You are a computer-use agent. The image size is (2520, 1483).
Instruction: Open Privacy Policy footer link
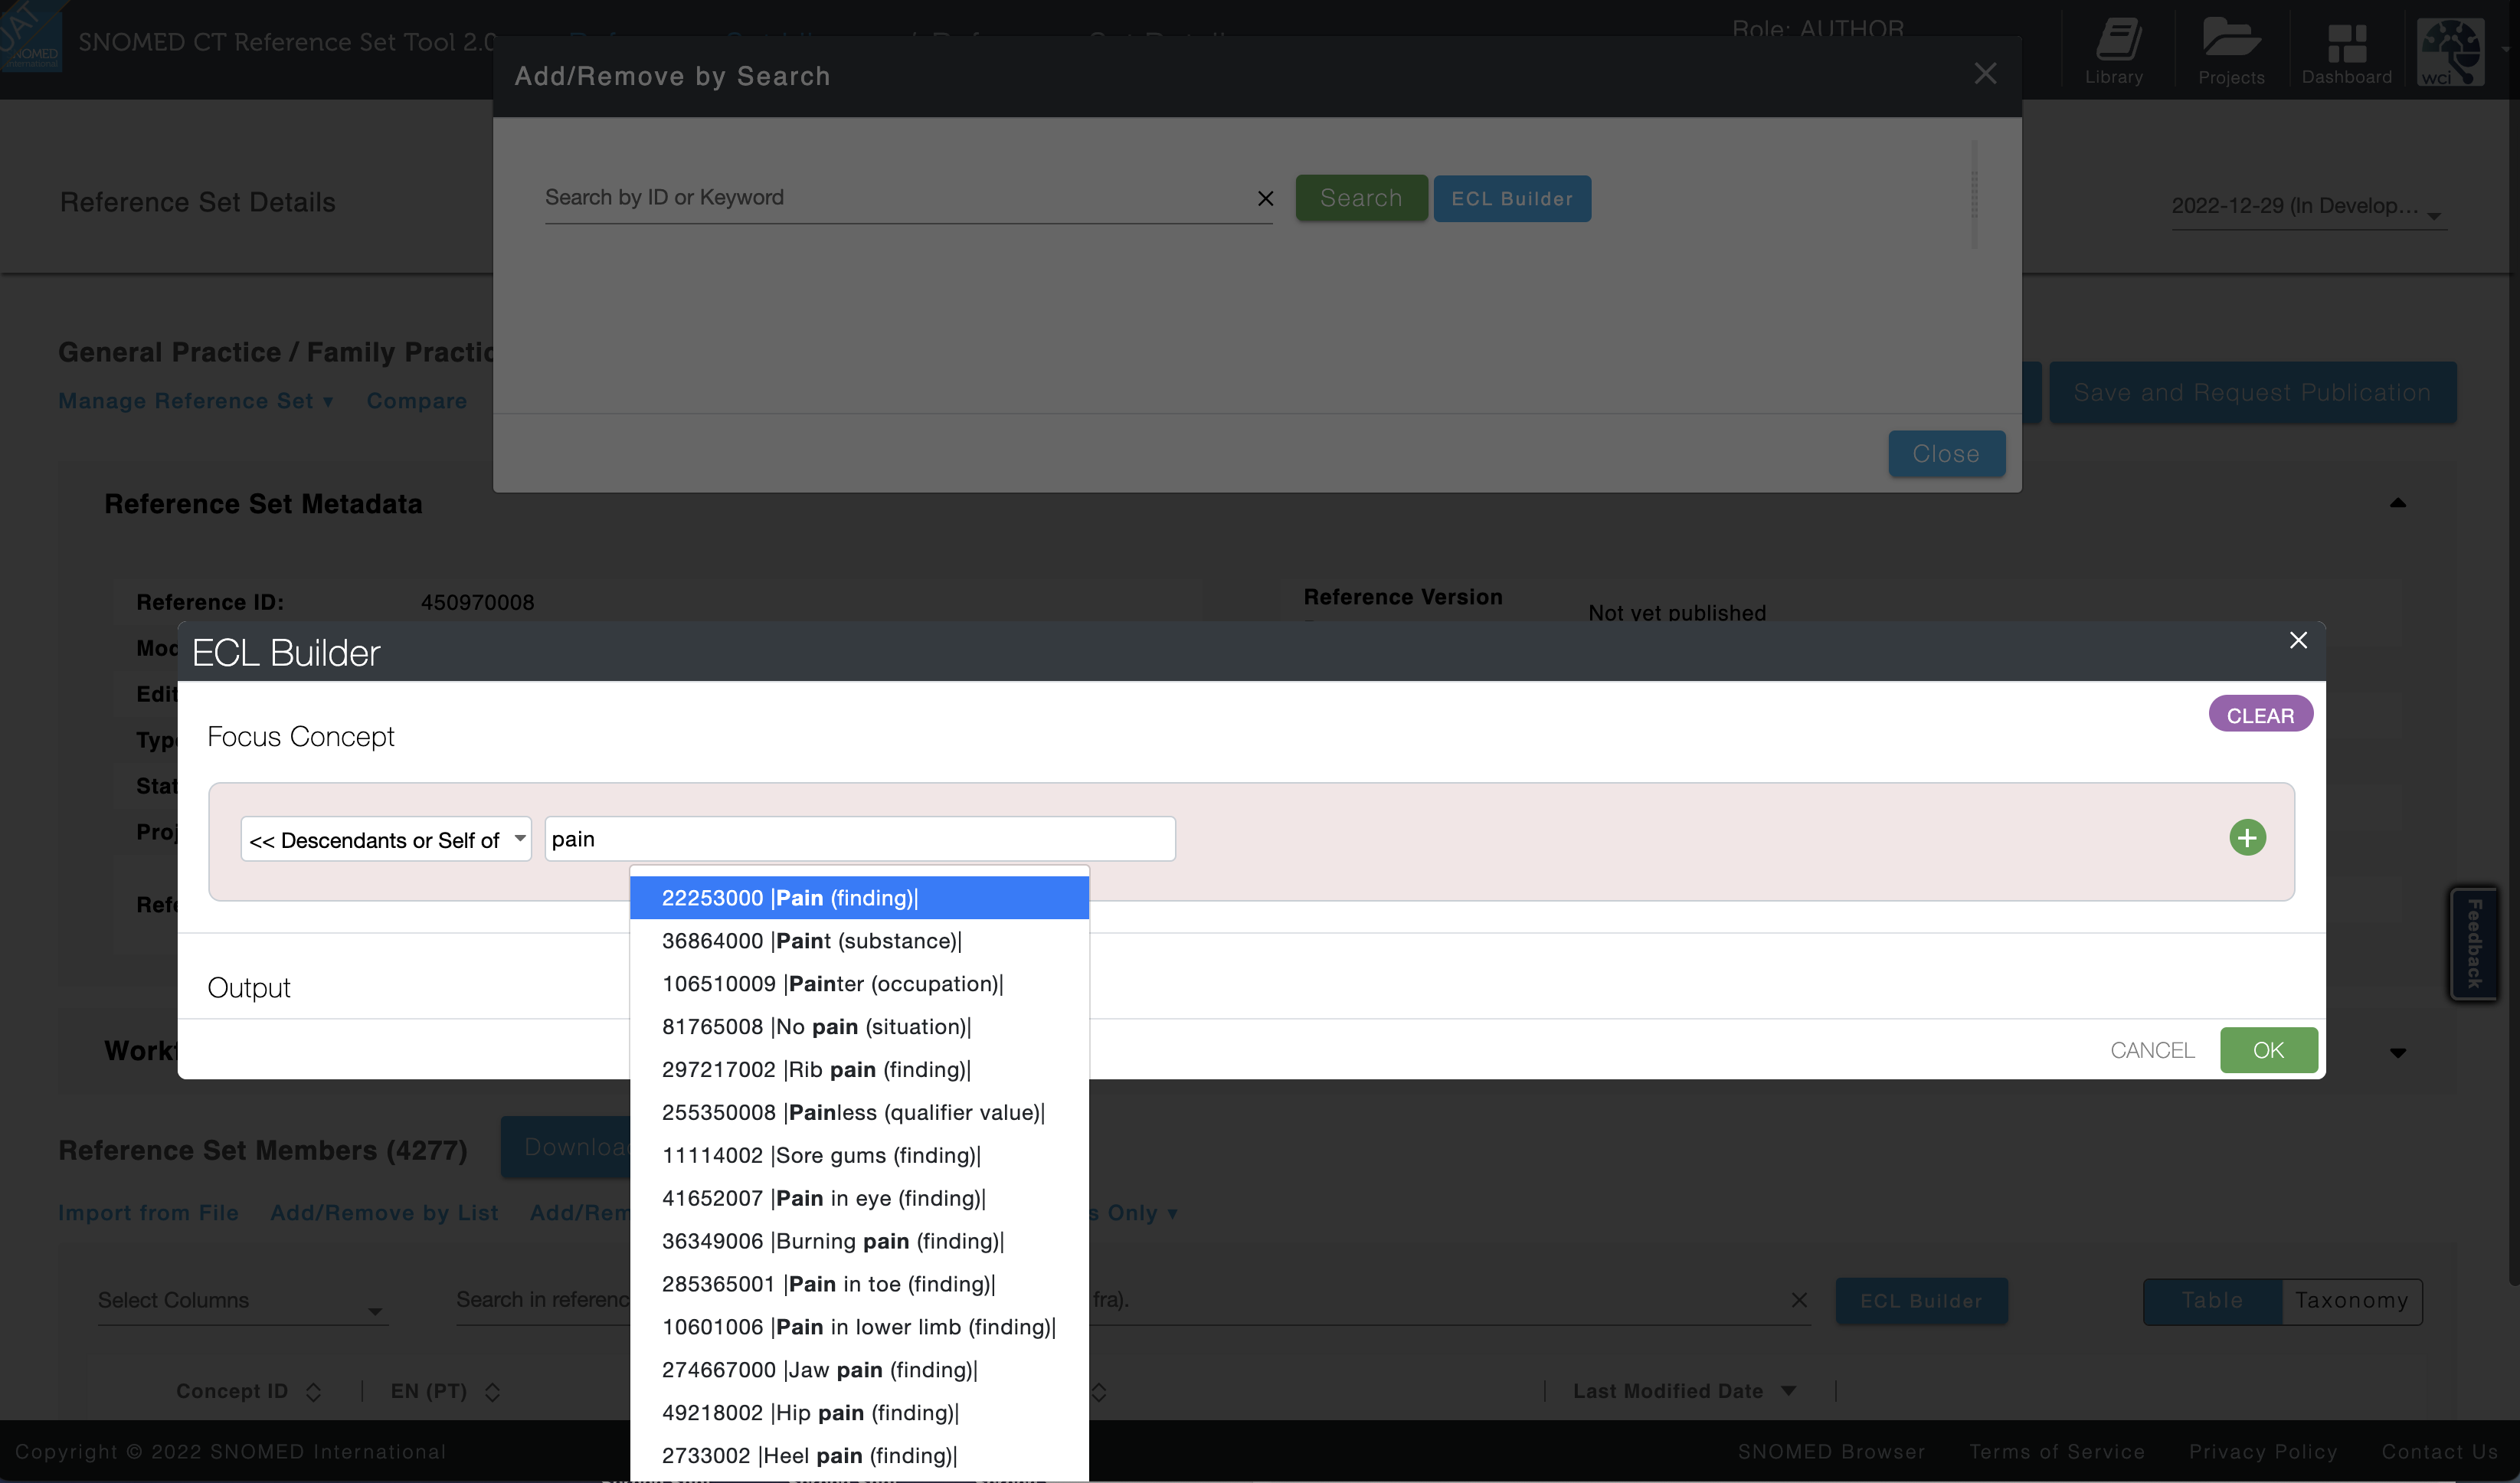2263,1452
